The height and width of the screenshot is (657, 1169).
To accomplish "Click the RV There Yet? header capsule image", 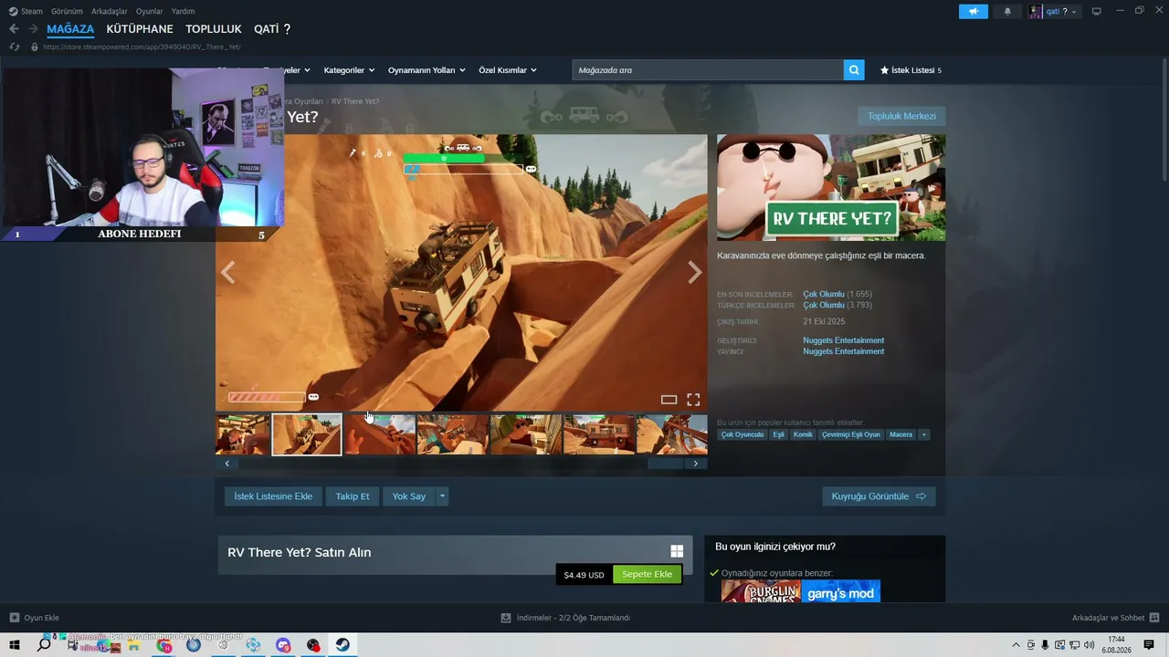I will [831, 188].
